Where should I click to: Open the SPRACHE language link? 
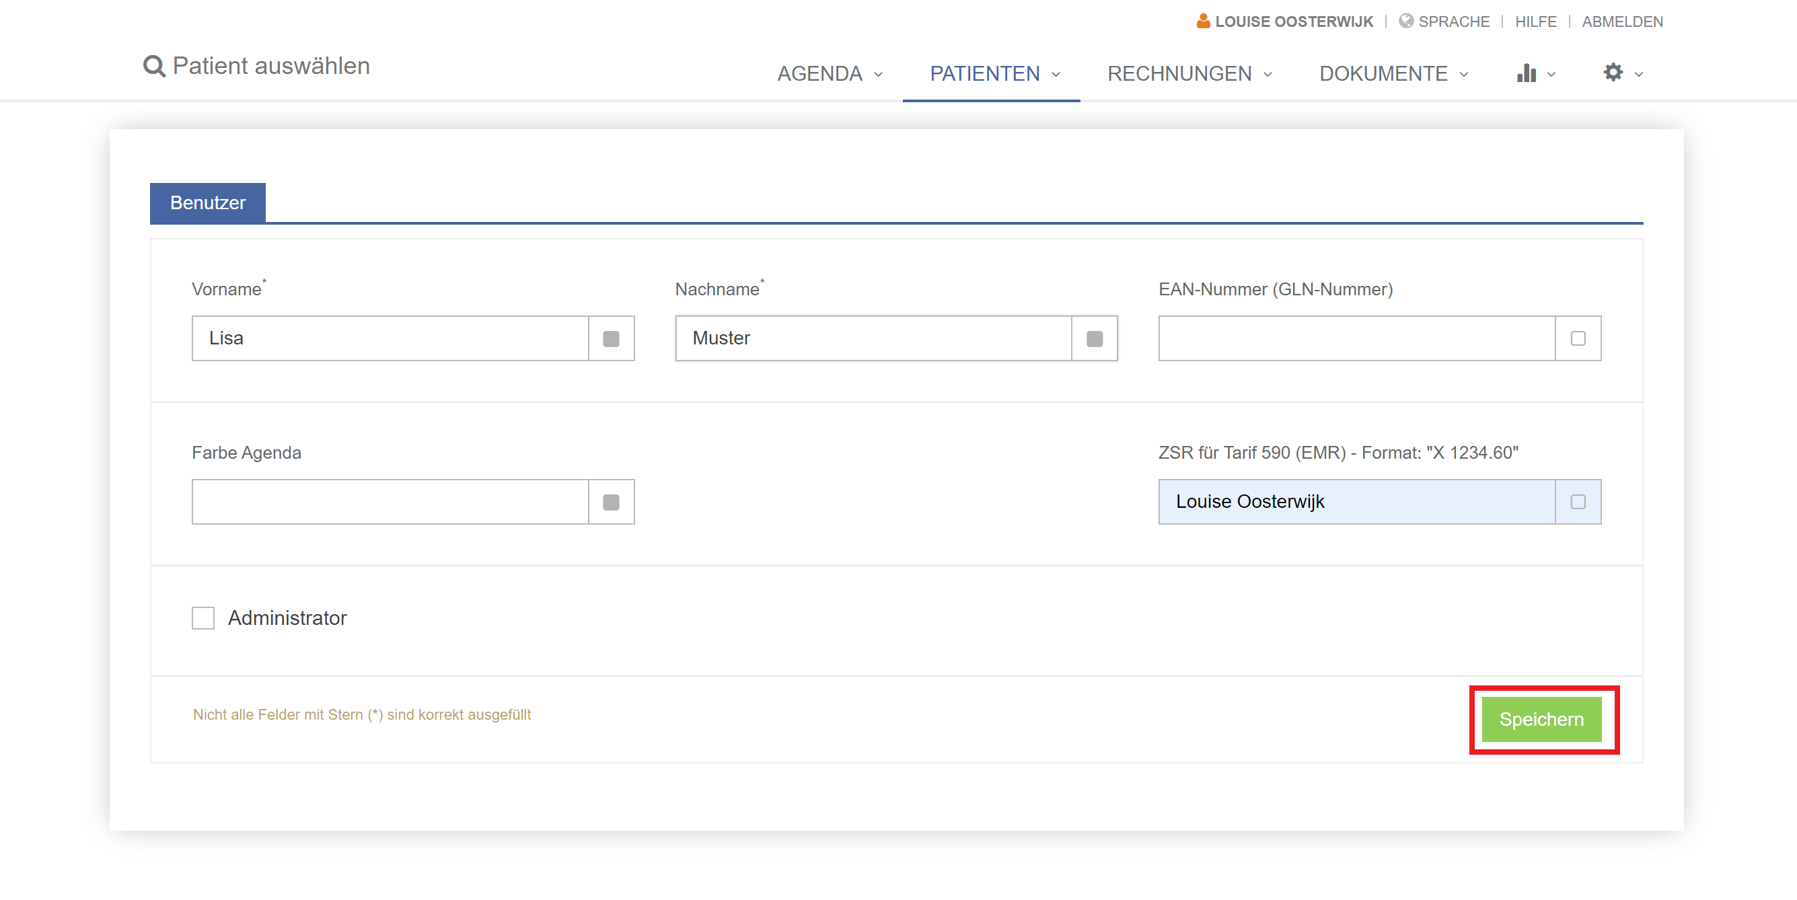pos(1453,22)
